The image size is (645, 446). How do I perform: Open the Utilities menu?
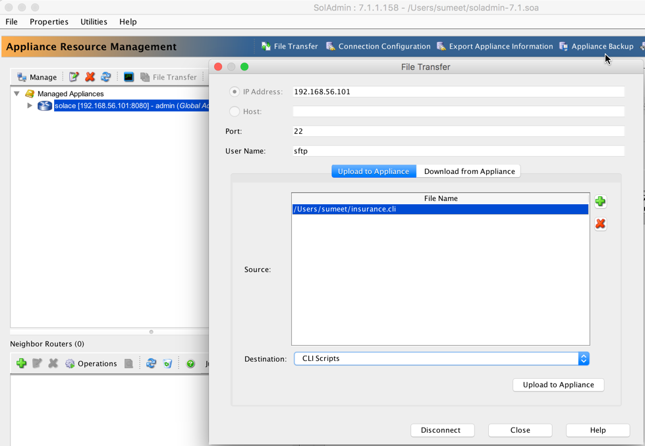(x=94, y=22)
